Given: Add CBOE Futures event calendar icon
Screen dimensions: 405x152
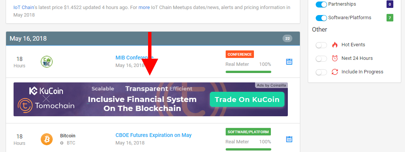Looking at the screenshot, I should pyautogui.click(x=289, y=139).
